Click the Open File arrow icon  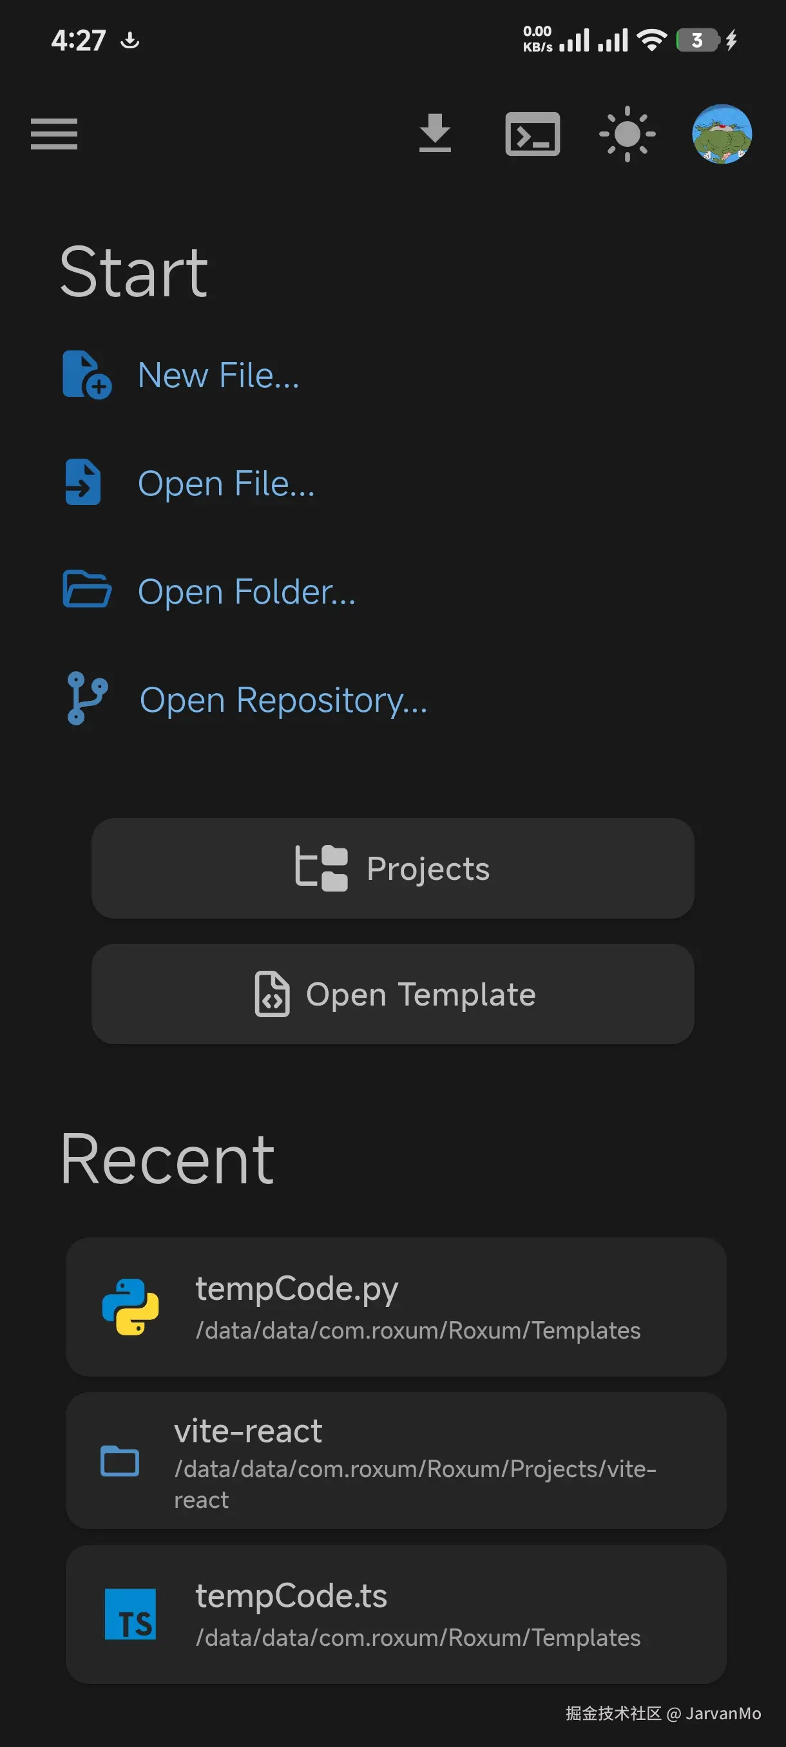[82, 482]
